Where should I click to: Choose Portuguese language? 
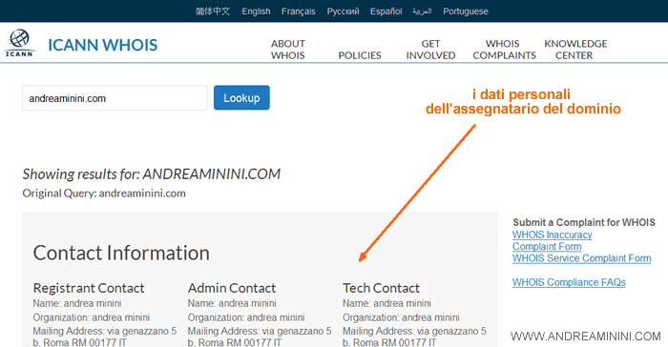[466, 11]
